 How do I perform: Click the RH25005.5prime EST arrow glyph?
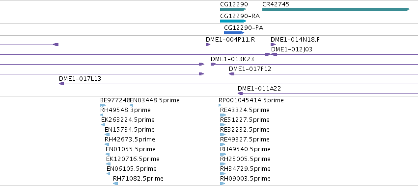tap(223, 164)
